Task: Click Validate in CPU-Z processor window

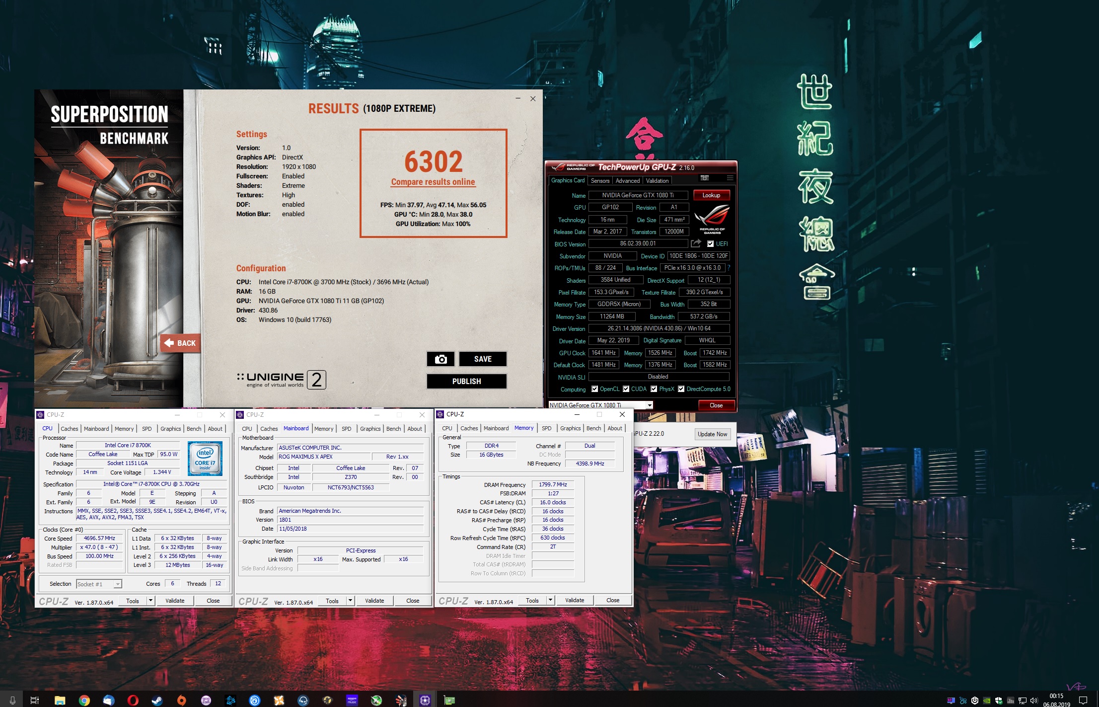Action: [175, 601]
